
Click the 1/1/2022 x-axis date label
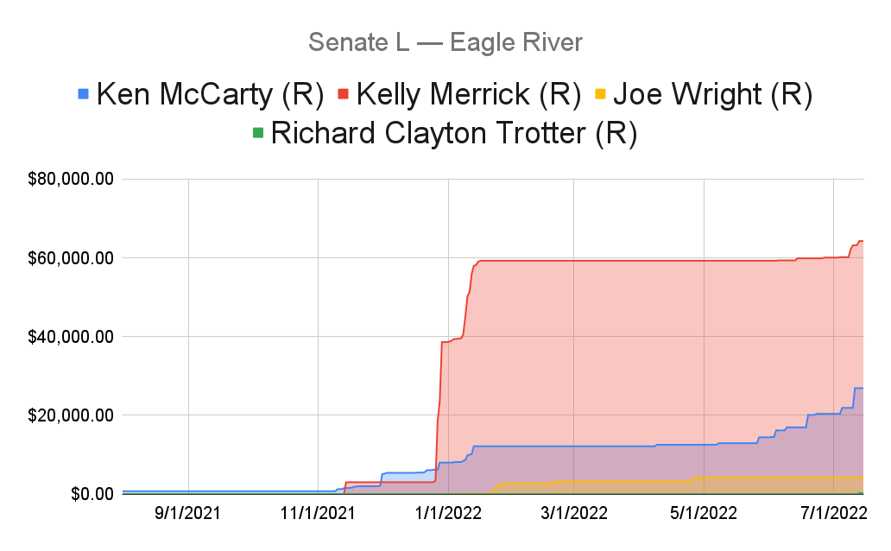[x=448, y=514]
